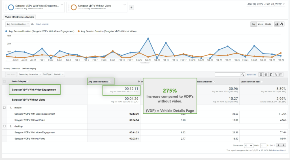Click help icon next to Goal Conversion Rate
290x160 pixels.
point(262,82)
